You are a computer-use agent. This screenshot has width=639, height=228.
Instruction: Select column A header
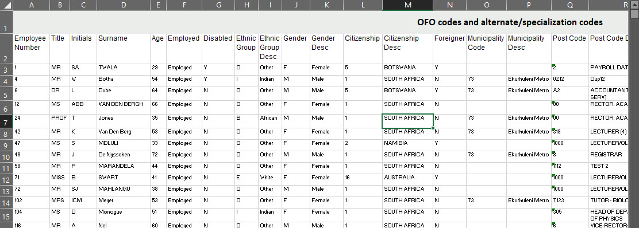click(x=32, y=5)
